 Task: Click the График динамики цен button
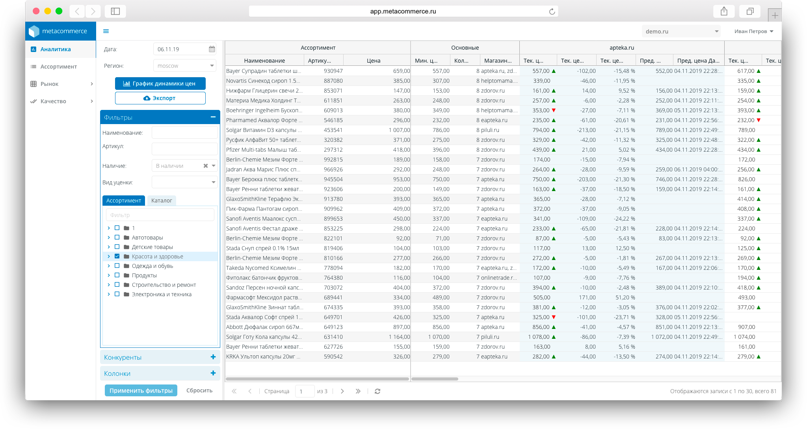160,84
